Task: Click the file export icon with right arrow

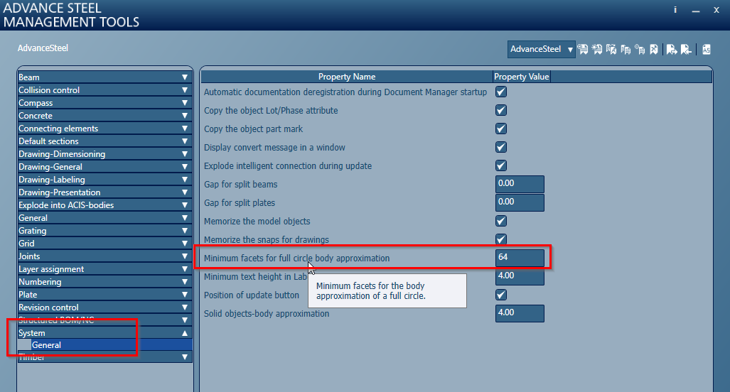Action: [671, 49]
